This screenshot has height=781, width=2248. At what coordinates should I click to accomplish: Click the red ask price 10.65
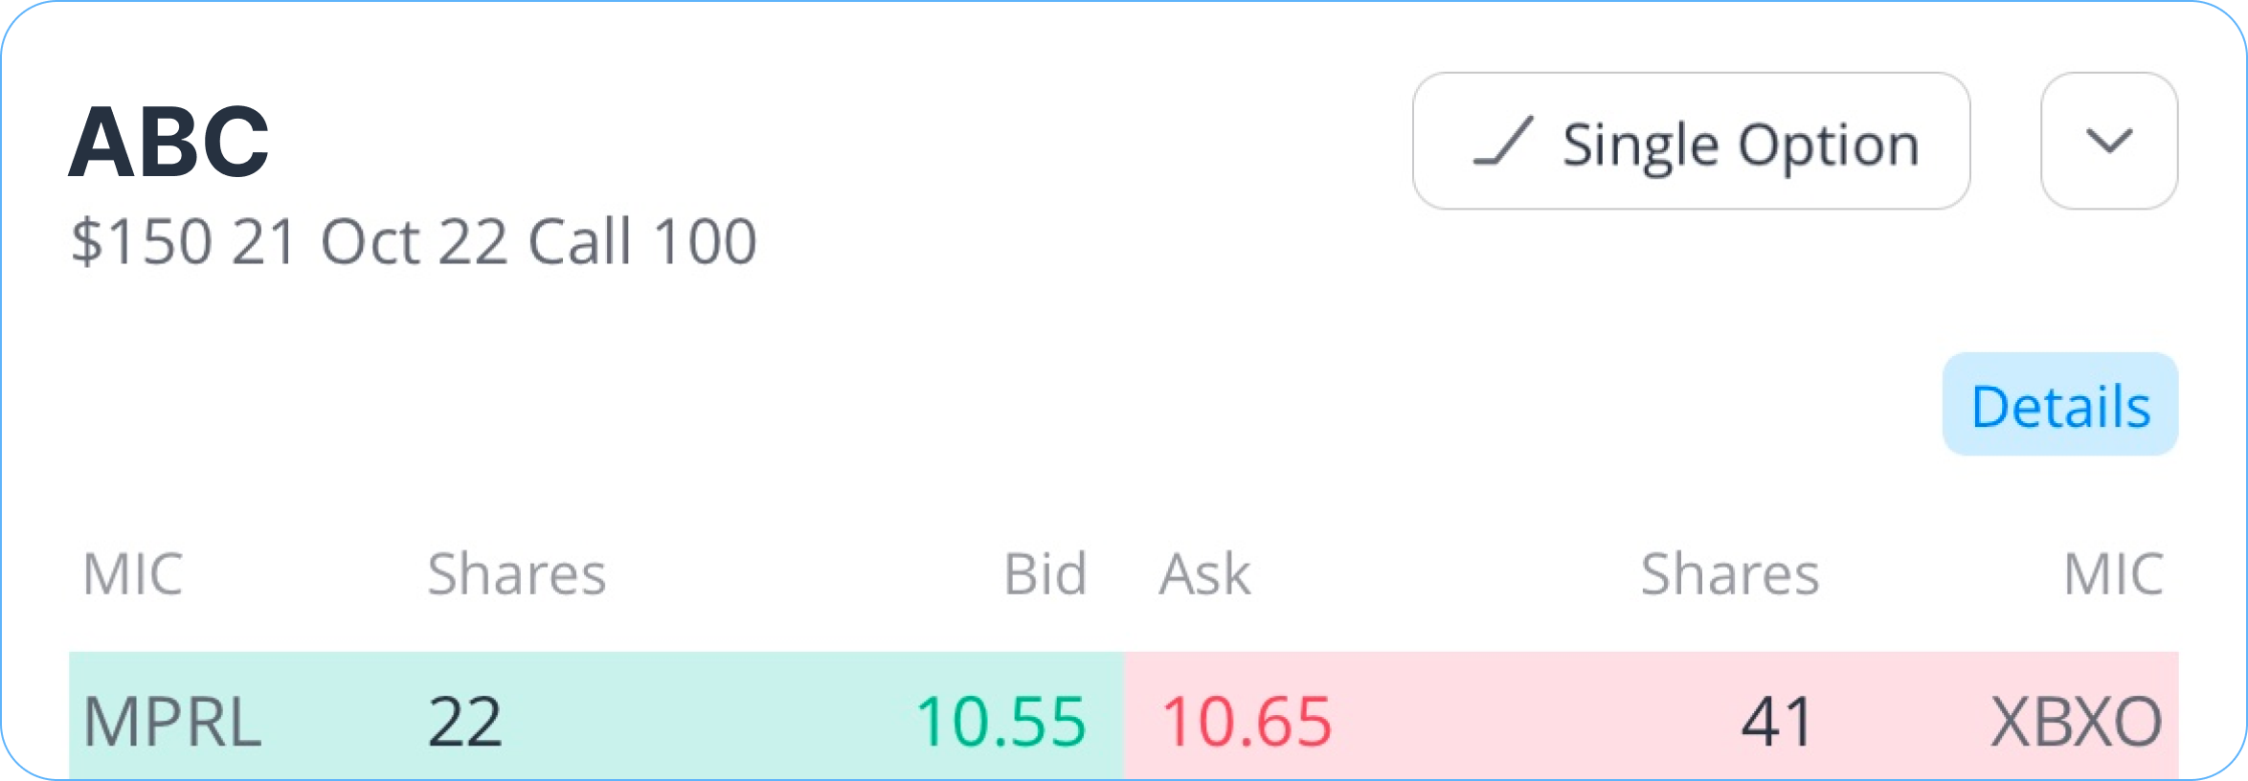pyautogui.click(x=1247, y=721)
